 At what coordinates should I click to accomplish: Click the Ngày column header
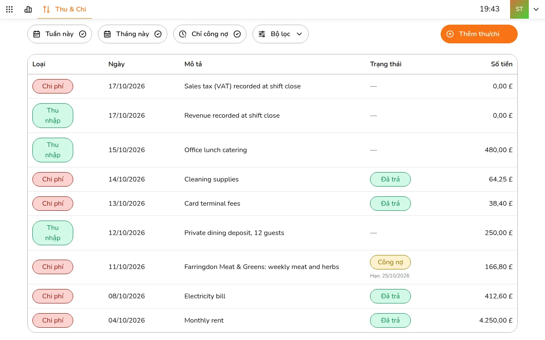coord(117,64)
